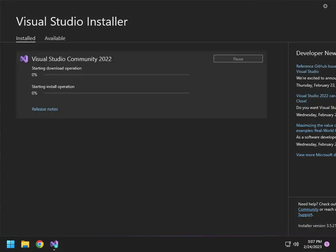Select Visual Studio Installer taskbar icon
Image resolution: width=336 pixels, height=252 pixels.
tap(54, 244)
